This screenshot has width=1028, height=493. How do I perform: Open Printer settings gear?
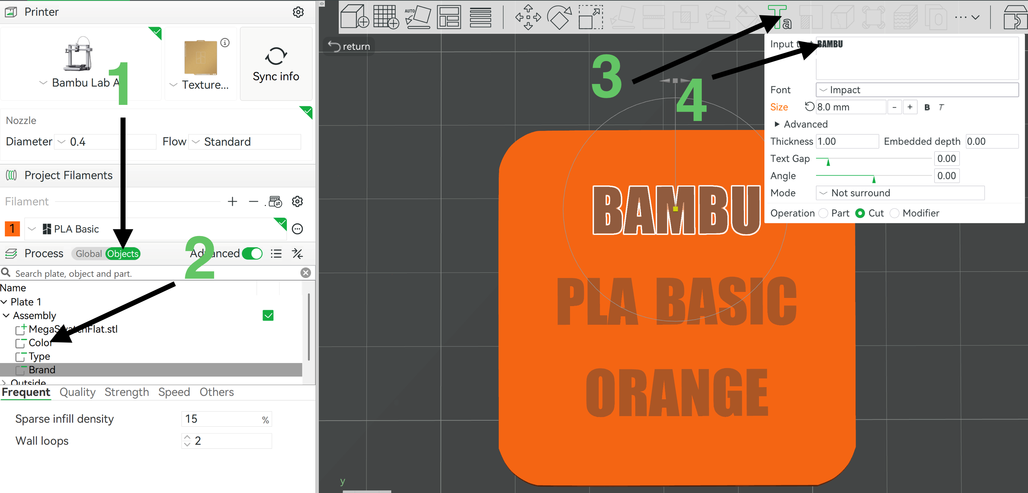(x=298, y=12)
